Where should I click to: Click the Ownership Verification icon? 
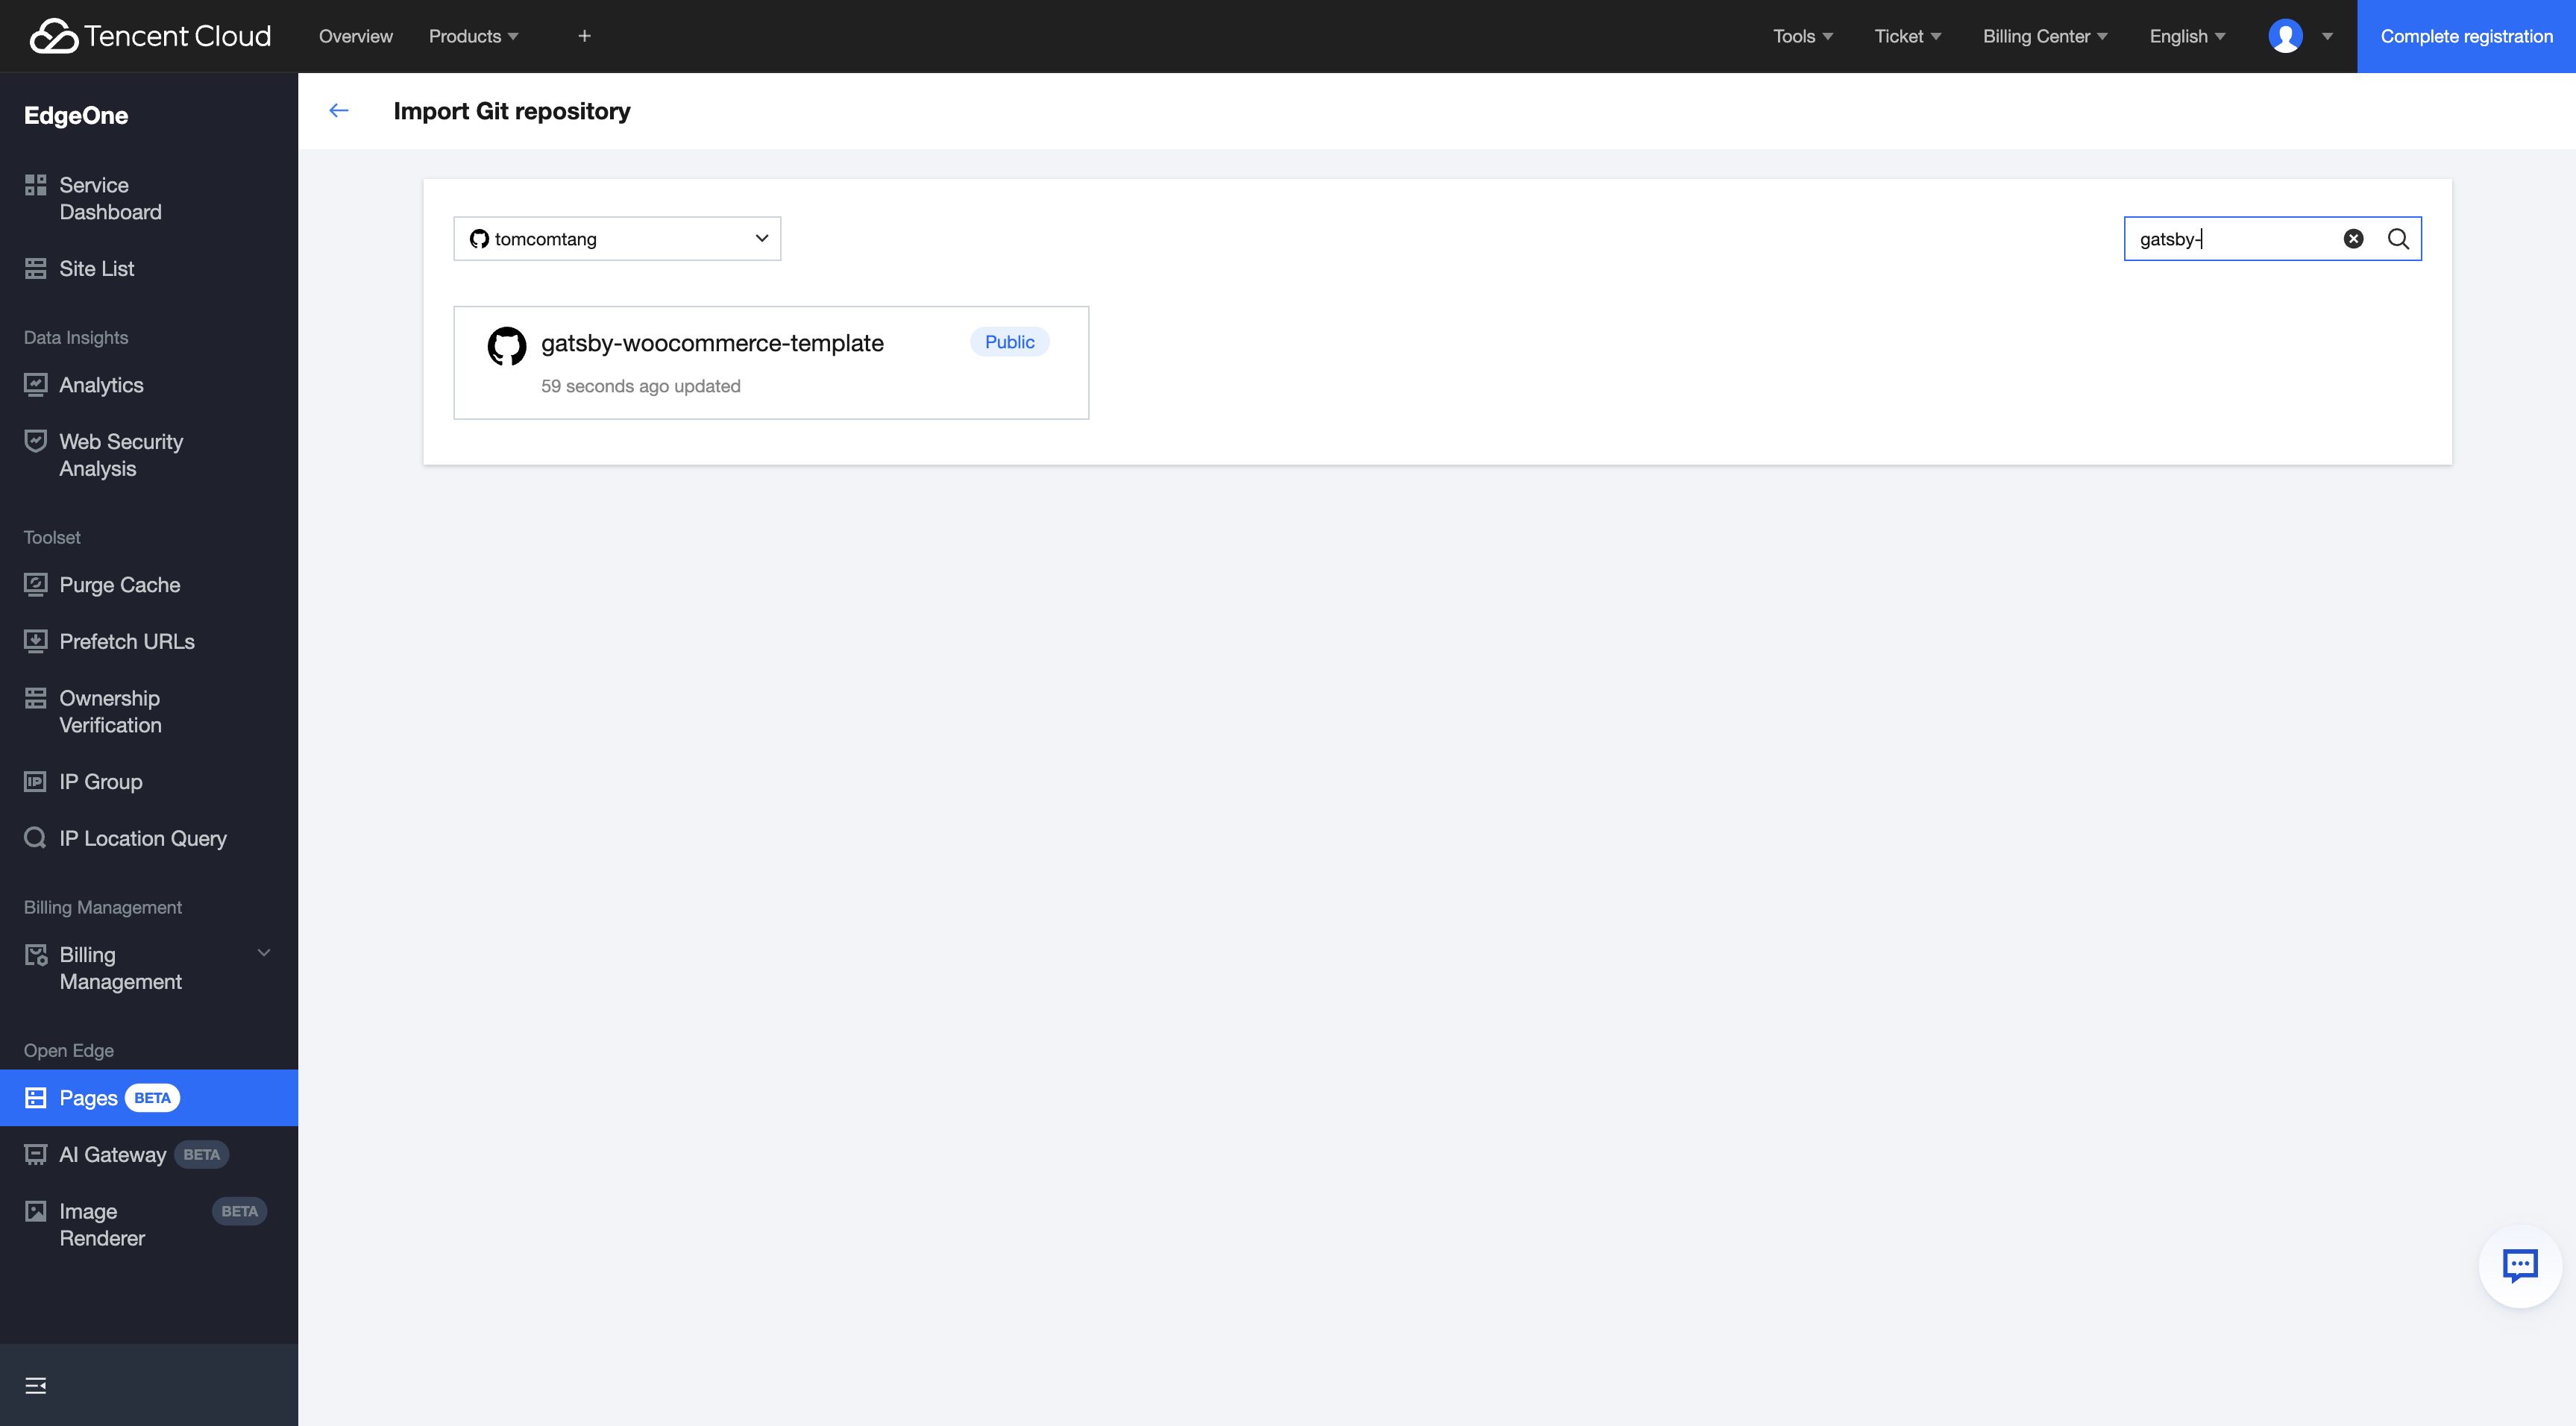(35, 697)
